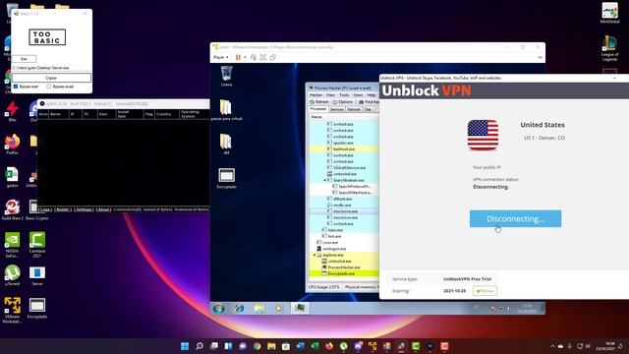
Task: Click the Country column header in njRAT
Action: tap(166, 114)
